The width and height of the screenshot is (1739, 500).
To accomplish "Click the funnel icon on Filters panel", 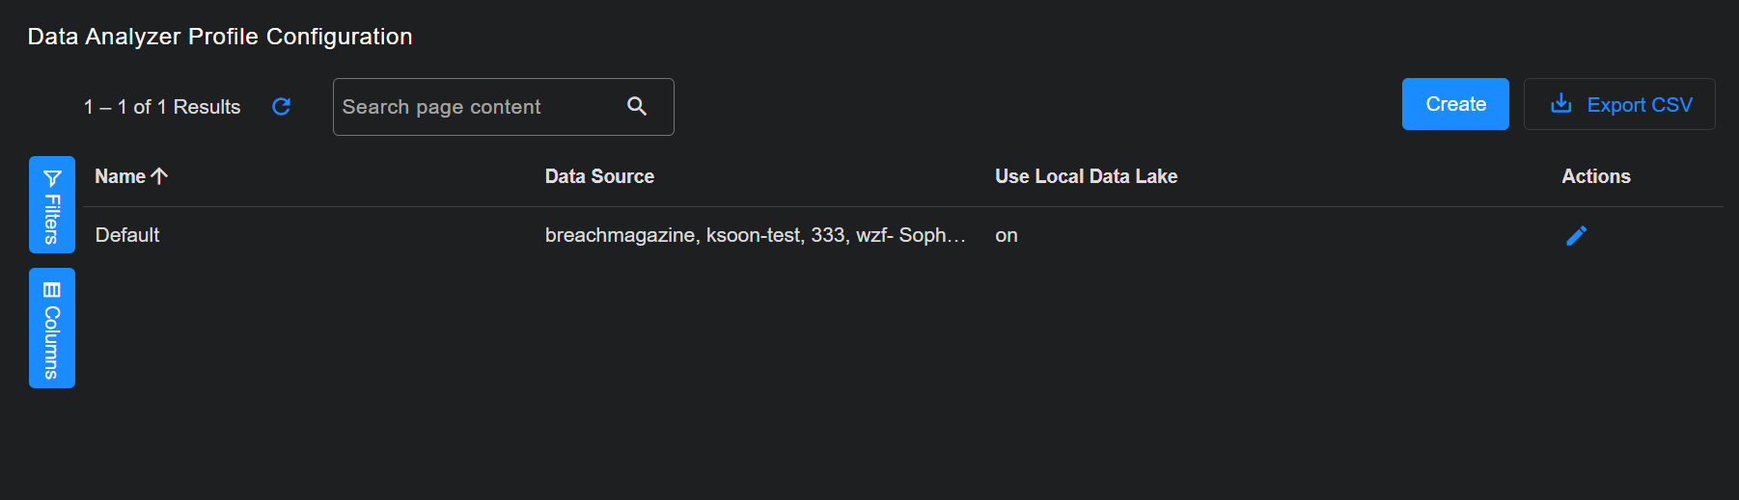I will pyautogui.click(x=52, y=178).
